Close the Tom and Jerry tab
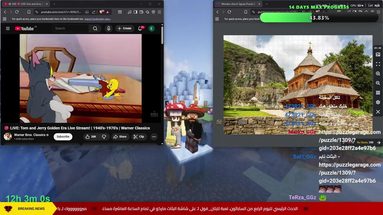 47,4
